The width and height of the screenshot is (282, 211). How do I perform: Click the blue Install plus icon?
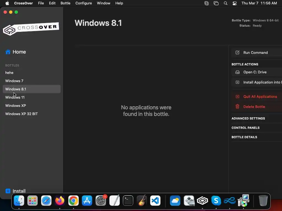[8, 191]
